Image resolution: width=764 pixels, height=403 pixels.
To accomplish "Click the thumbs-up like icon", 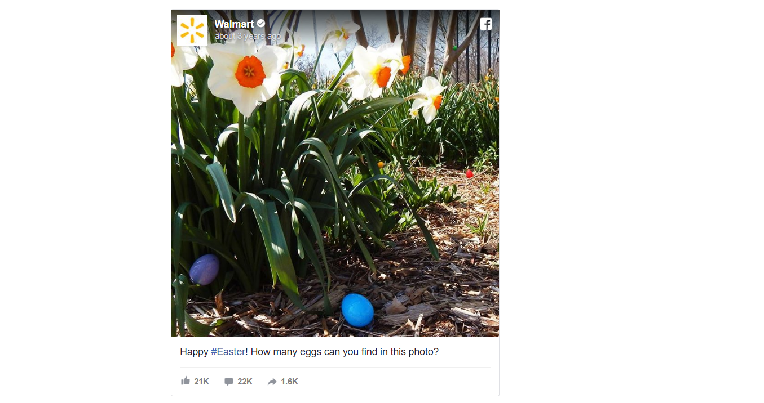I will pos(186,381).
